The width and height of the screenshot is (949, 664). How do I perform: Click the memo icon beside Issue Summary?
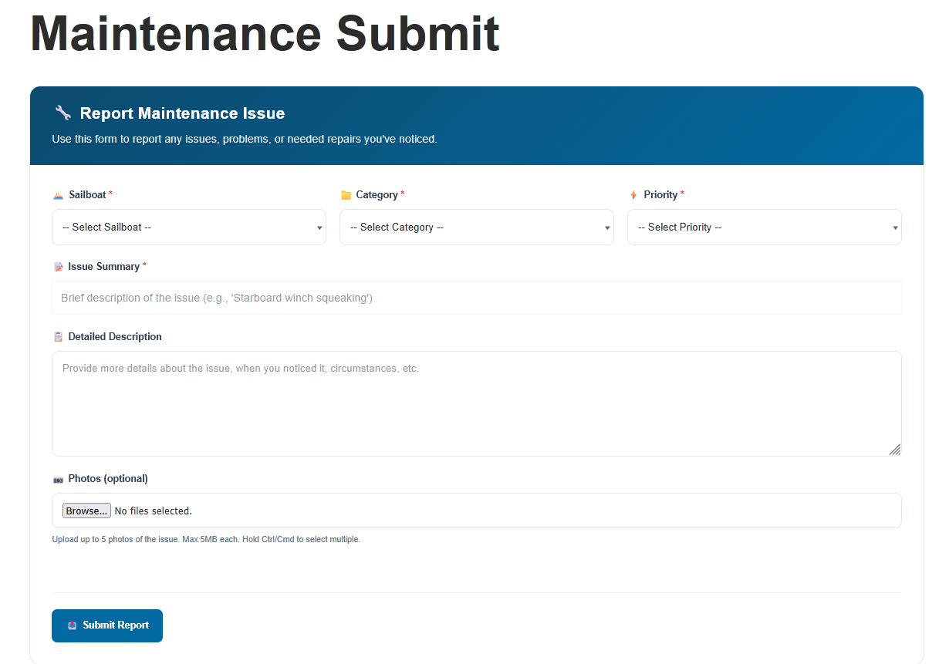click(58, 267)
